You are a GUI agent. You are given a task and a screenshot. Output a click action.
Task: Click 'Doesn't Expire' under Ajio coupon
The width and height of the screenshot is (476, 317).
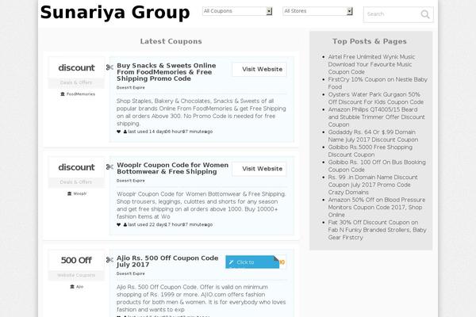pos(131,273)
